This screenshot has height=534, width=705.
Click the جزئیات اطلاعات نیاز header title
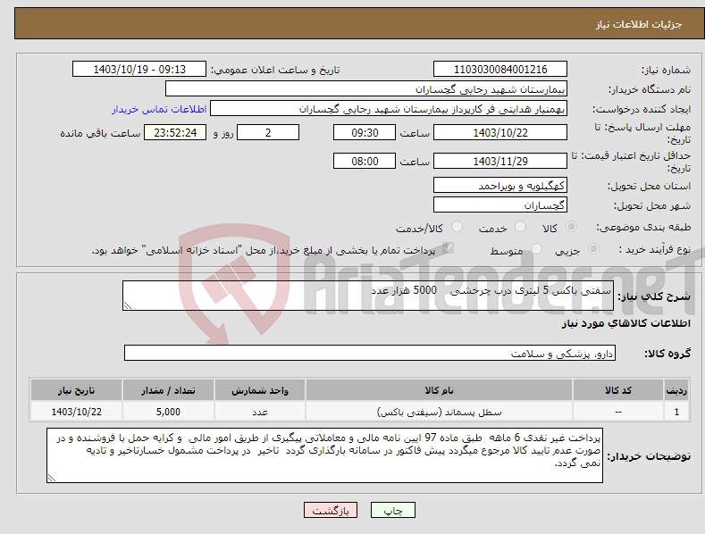tap(639, 24)
